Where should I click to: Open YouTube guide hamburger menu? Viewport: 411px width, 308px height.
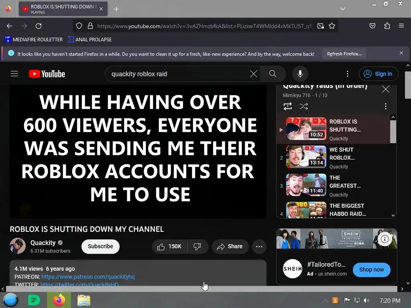[14, 74]
